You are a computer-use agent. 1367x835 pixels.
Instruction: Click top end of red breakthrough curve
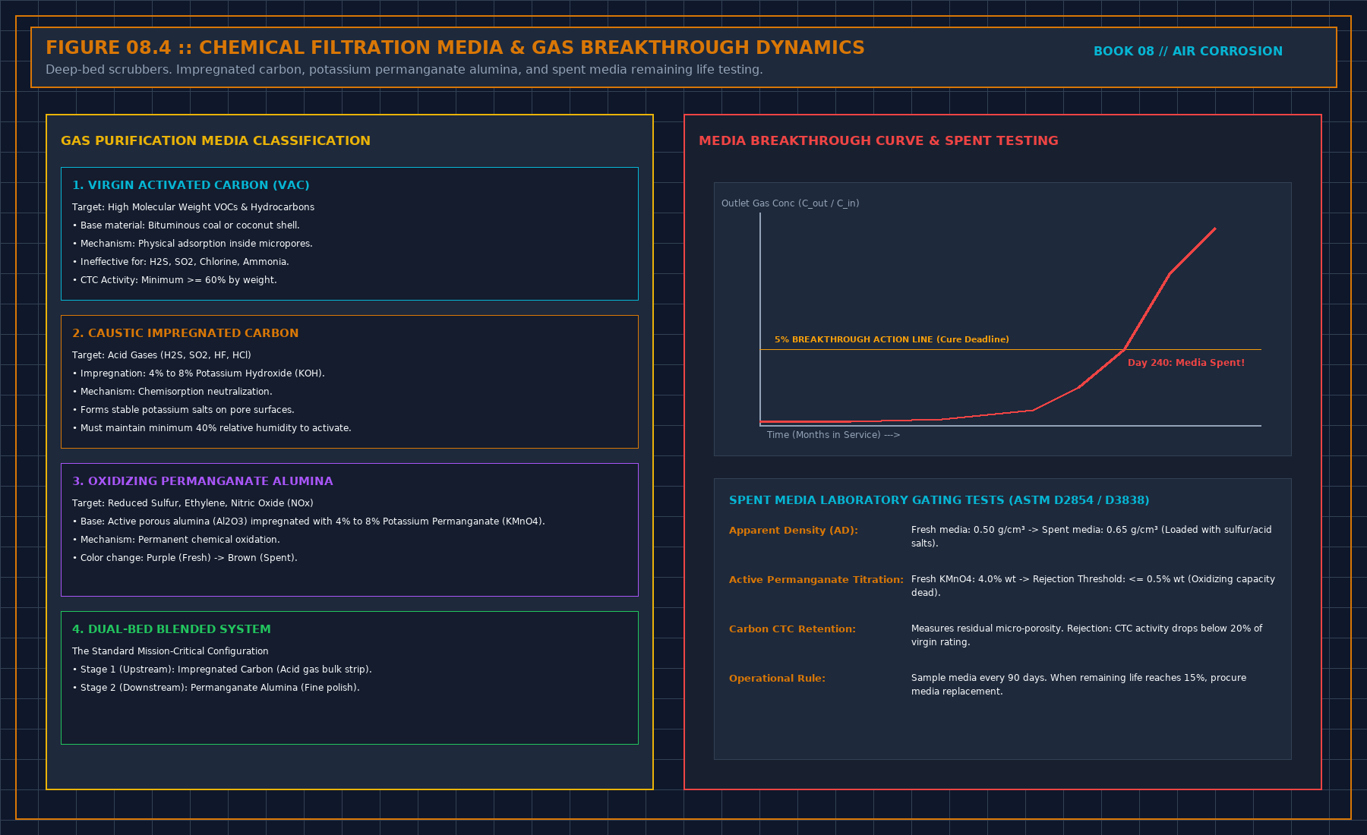(x=1215, y=228)
